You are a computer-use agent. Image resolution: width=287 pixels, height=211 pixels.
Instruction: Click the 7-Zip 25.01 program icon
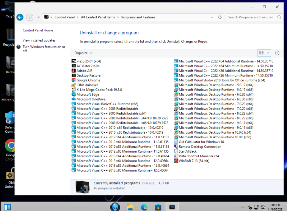[74, 61]
